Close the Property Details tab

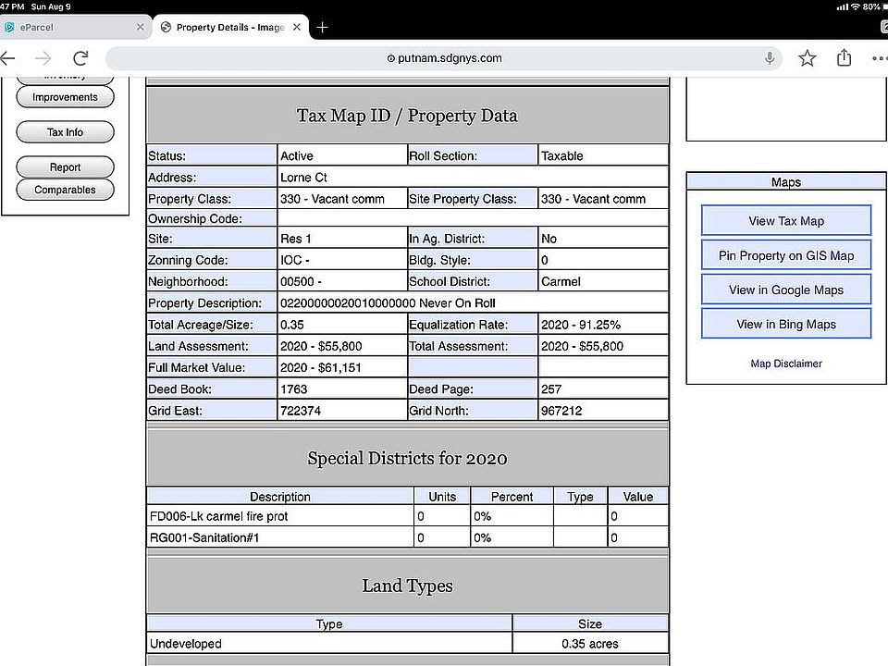(297, 27)
